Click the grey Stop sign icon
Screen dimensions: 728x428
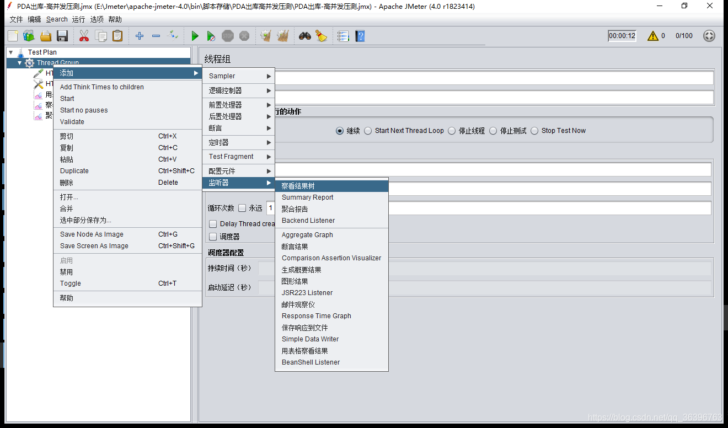228,36
